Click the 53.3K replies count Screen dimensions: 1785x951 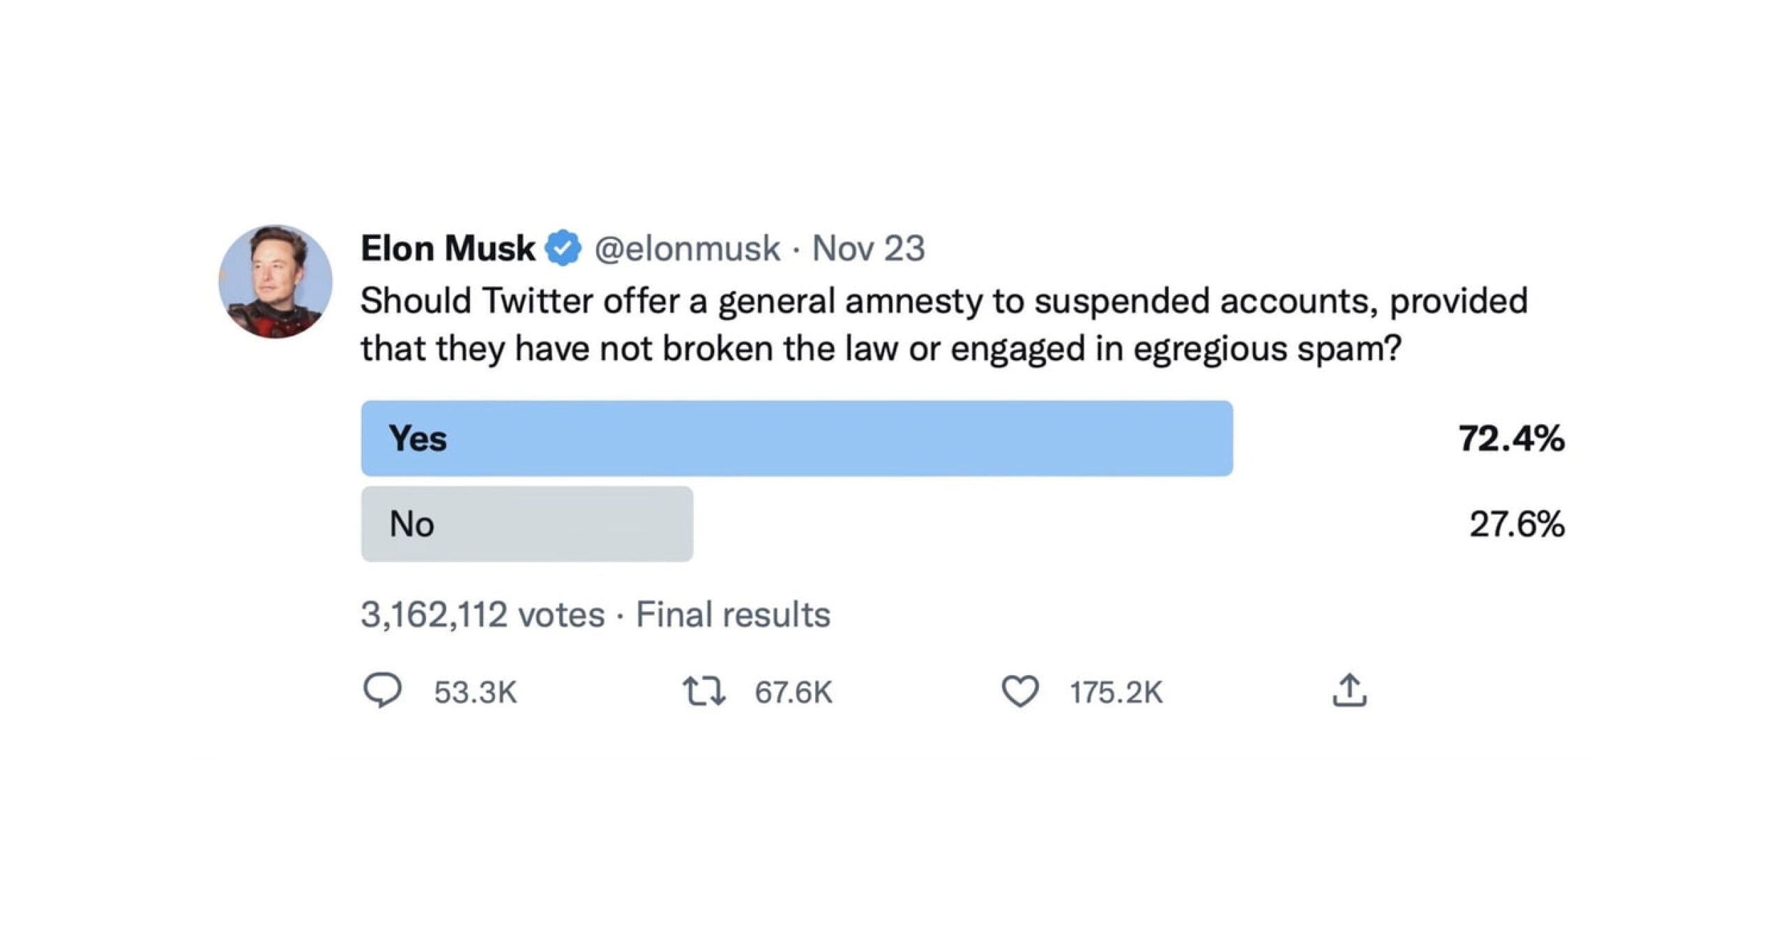476,693
